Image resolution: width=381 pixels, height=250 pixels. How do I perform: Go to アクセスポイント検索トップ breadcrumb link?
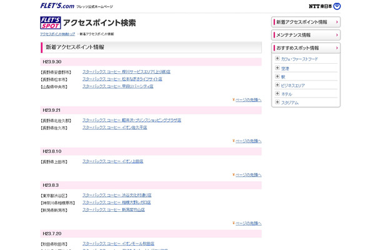pos(57,34)
